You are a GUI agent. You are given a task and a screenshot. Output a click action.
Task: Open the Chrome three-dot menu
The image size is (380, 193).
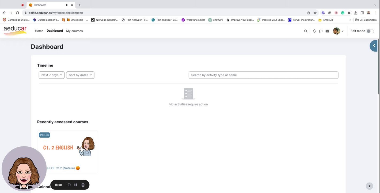click(375, 13)
